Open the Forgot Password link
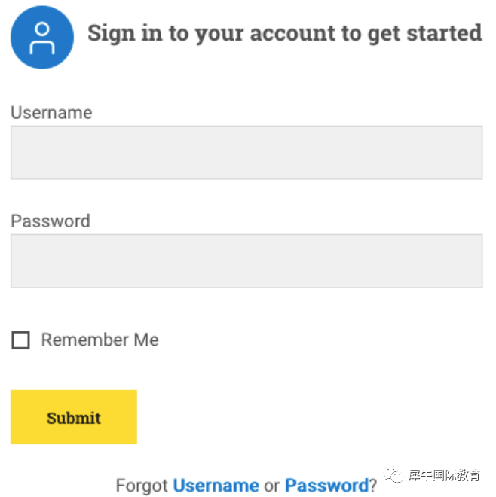Image resolution: width=496 pixels, height=497 pixels. (x=327, y=485)
